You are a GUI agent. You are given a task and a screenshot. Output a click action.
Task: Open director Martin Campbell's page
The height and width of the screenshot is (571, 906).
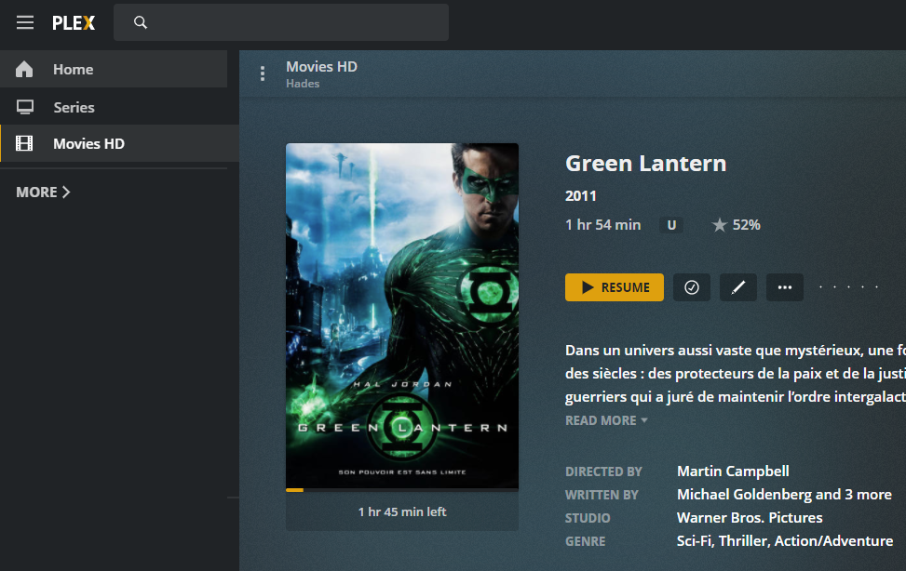[733, 471]
